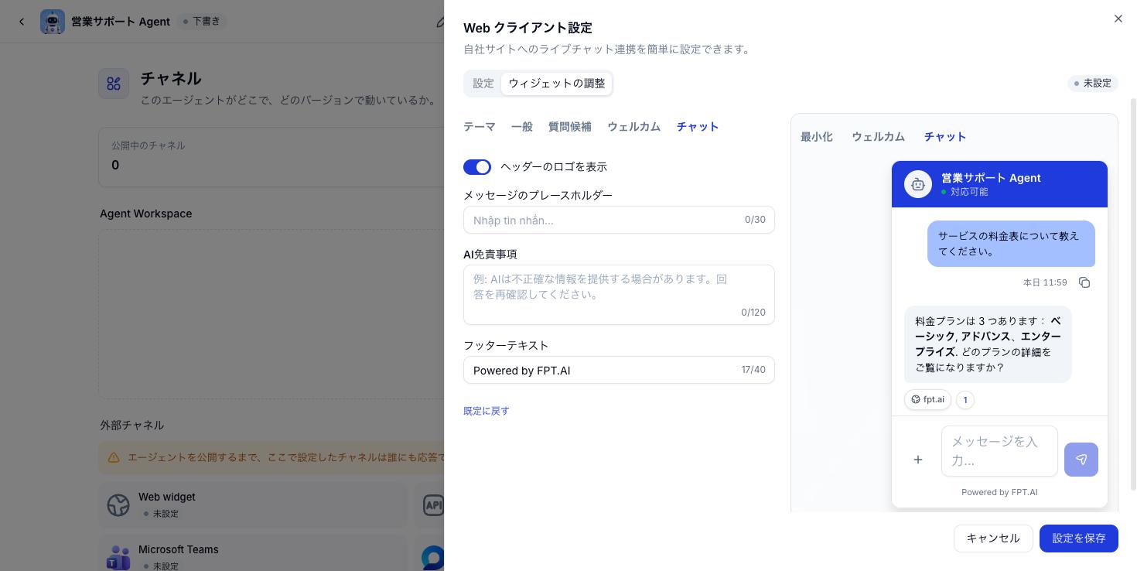
Task: Click the 下書き status badge
Action: pos(202,21)
